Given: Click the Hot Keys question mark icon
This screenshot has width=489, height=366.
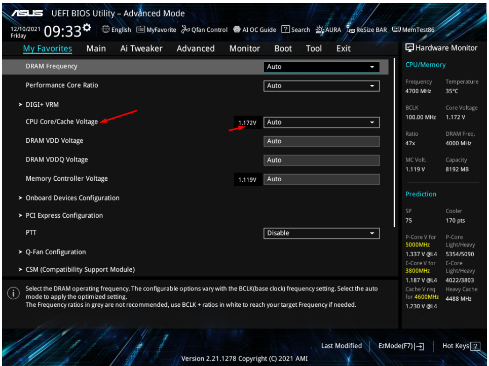Looking at the screenshot, I should pos(475,346).
